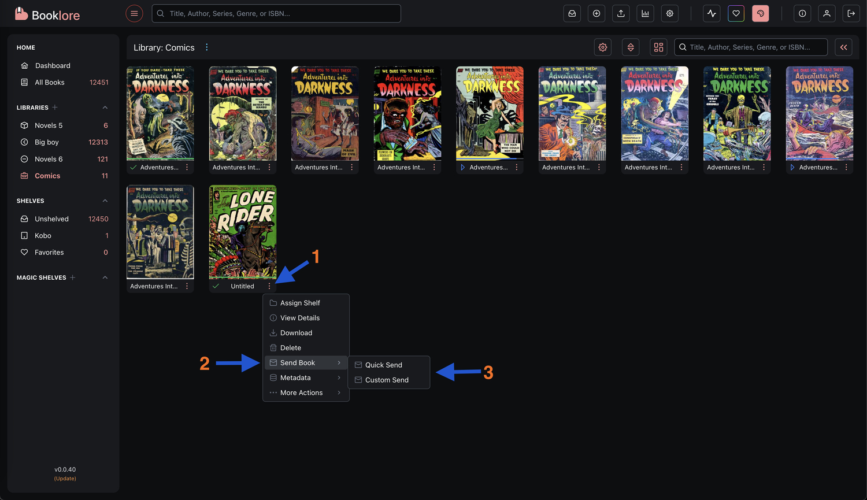Click the top bar settings gear
The height and width of the screenshot is (500, 867).
669,13
